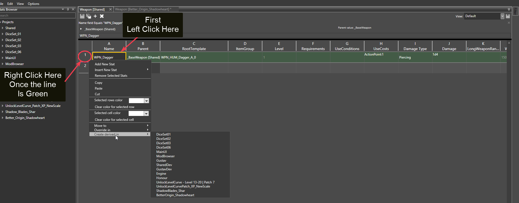The width and height of the screenshot is (519, 203).
Task: Open the vertical Filter side panel
Action: pyautogui.click(x=515, y=11)
